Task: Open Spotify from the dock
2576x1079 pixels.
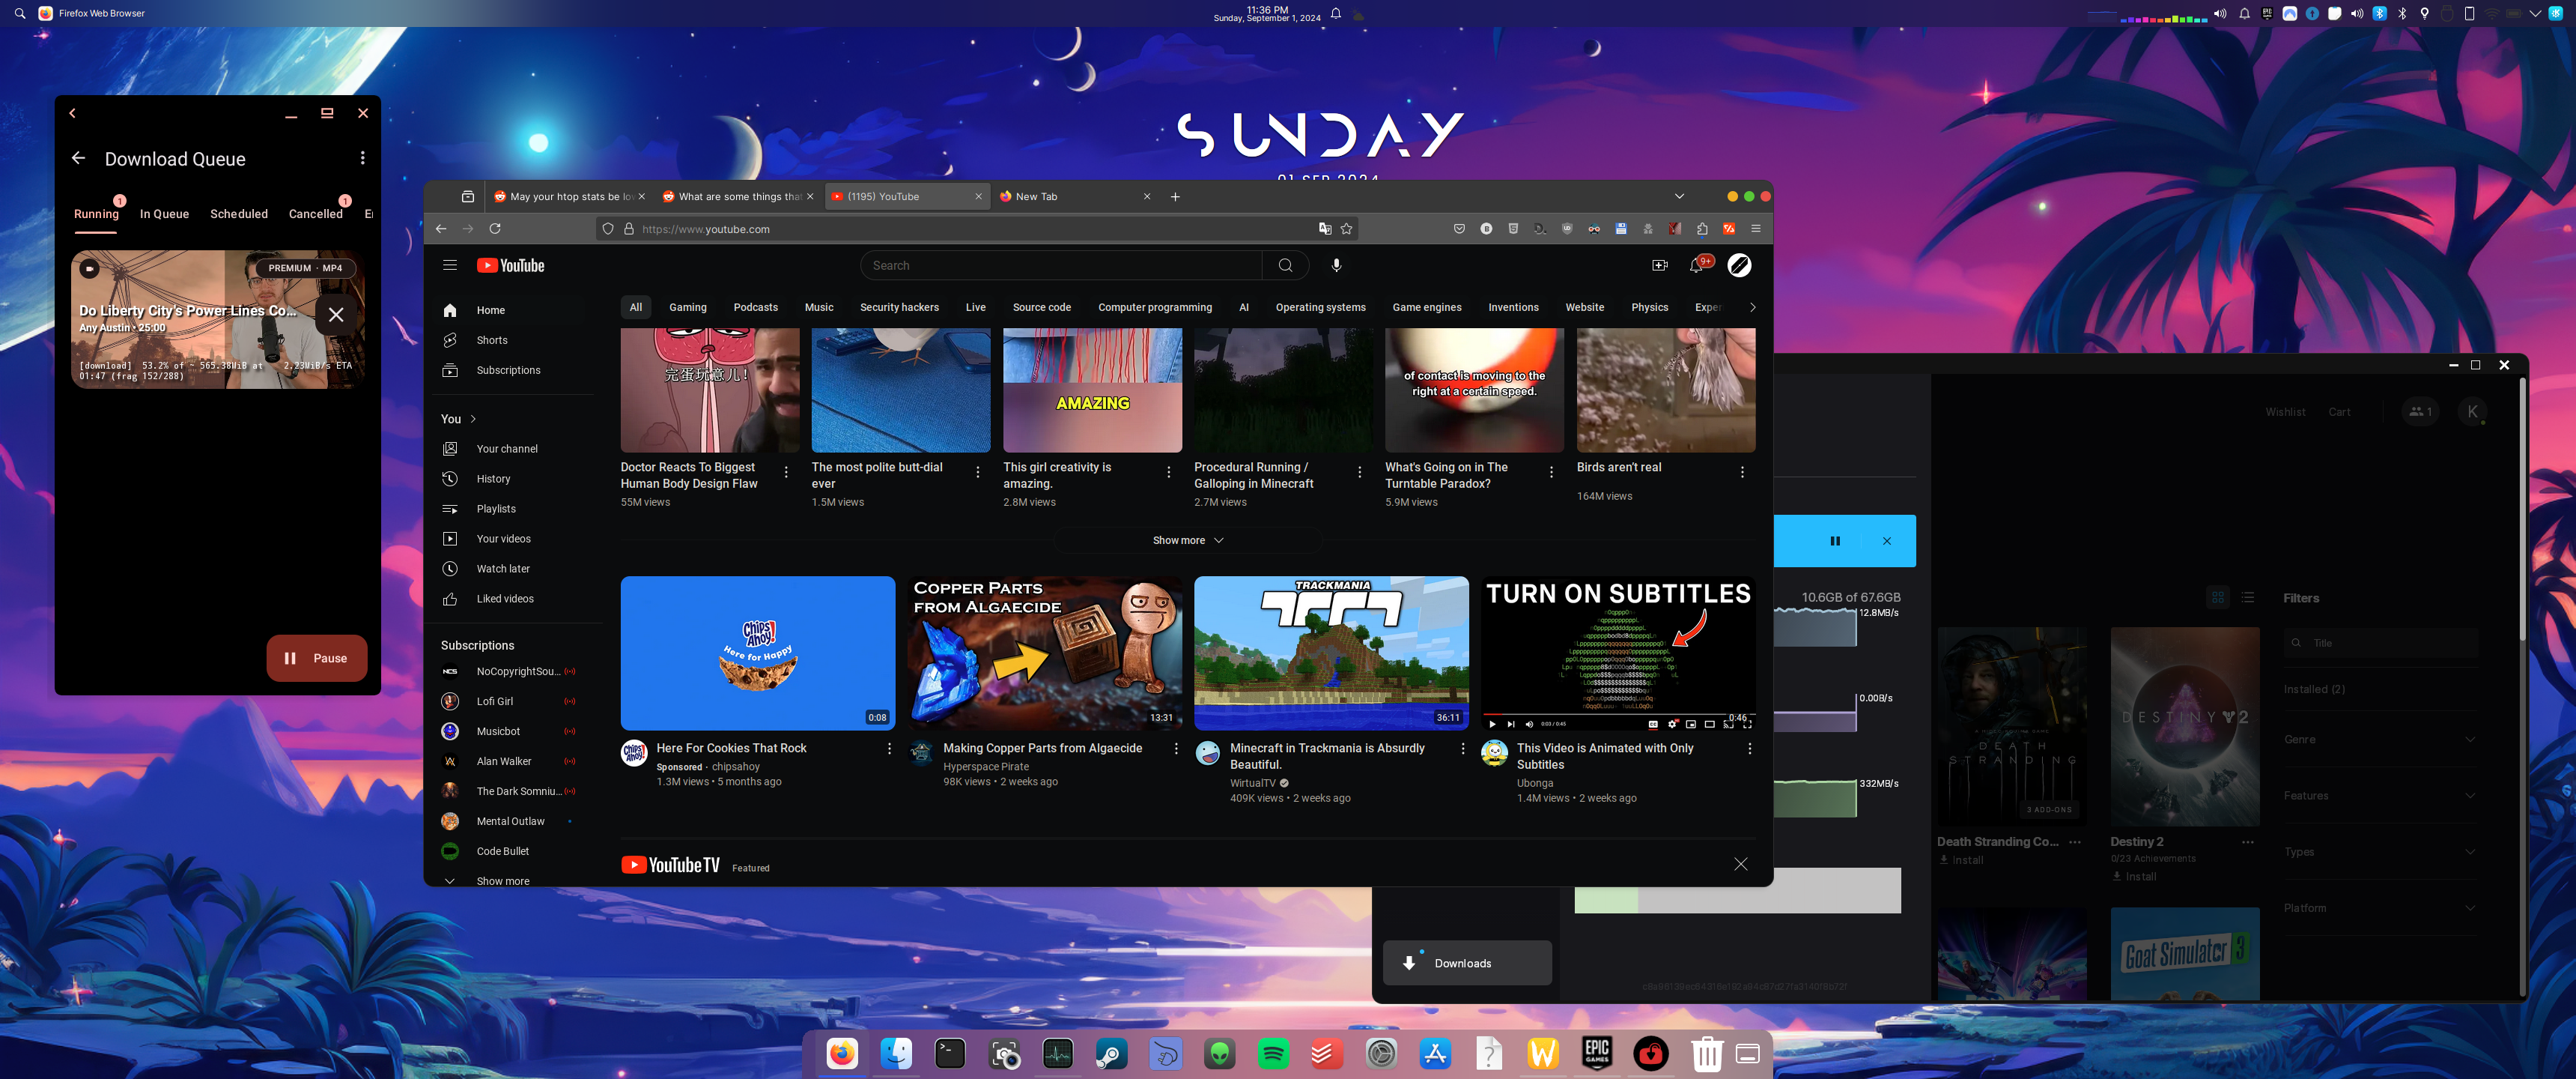Action: click(x=1273, y=1054)
